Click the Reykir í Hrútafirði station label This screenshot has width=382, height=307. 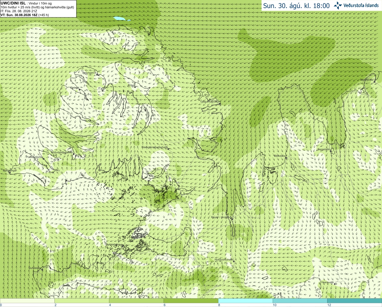click(x=221, y=218)
